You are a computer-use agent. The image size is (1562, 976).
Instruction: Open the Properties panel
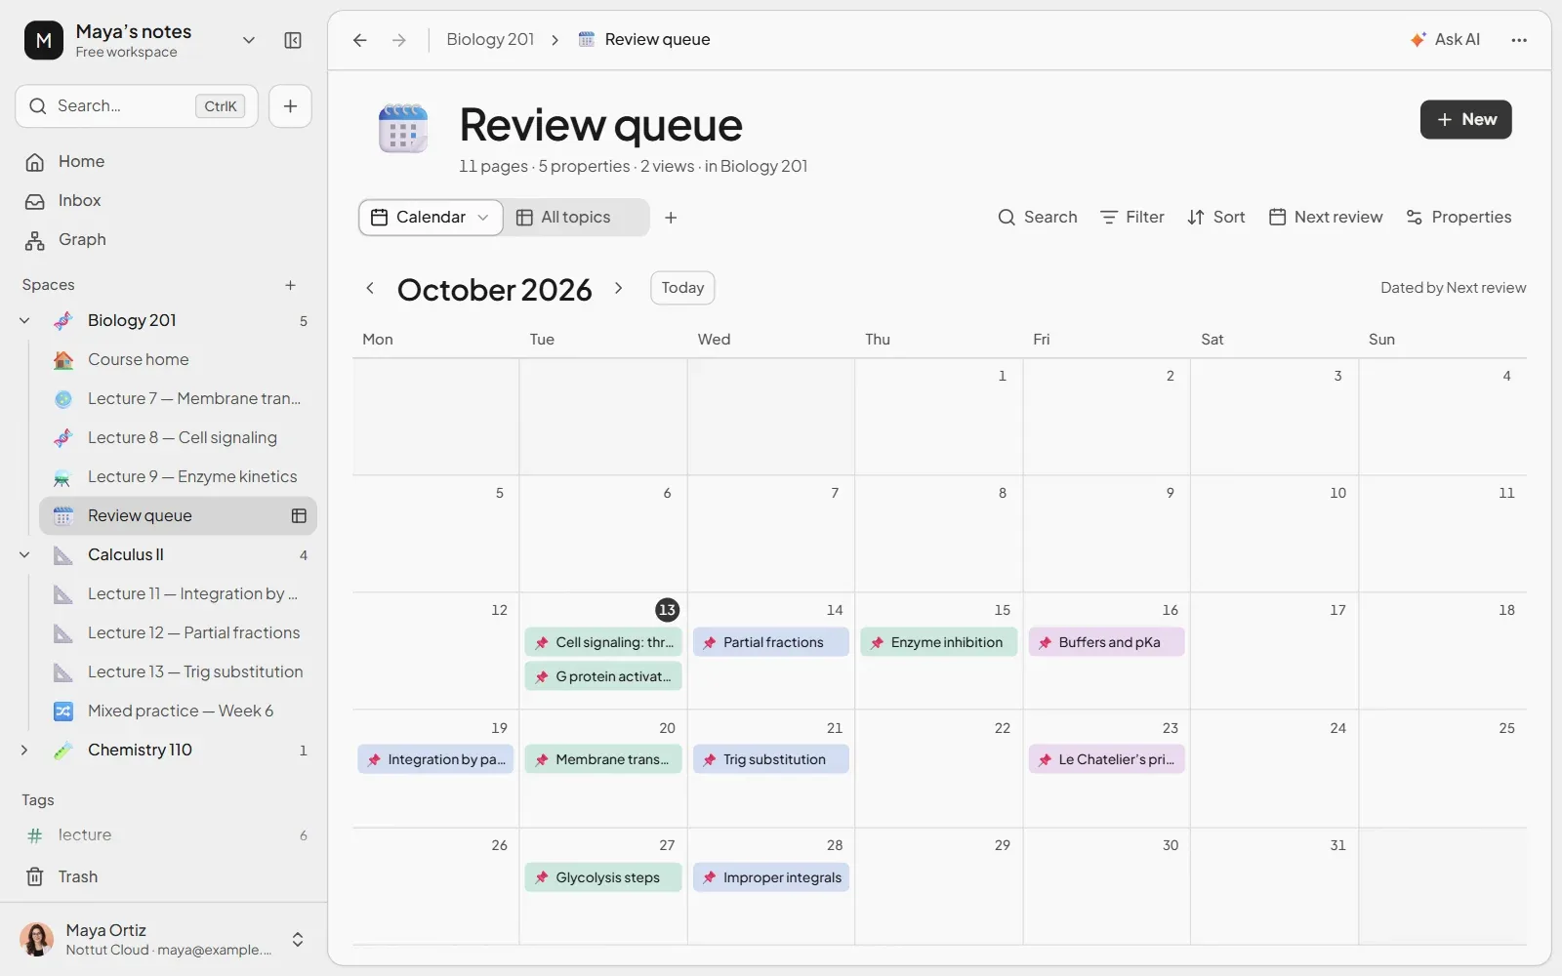1459,218
